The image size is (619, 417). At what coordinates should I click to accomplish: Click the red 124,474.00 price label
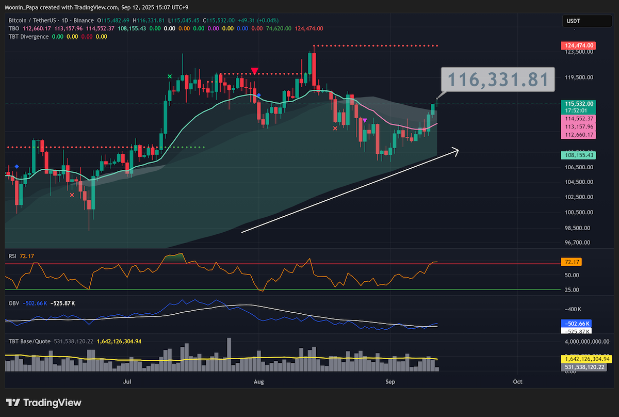coord(578,46)
